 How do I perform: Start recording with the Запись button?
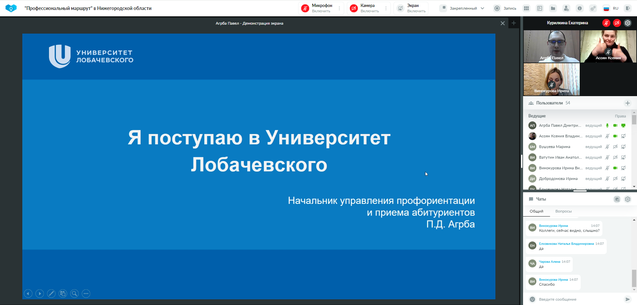click(x=505, y=8)
